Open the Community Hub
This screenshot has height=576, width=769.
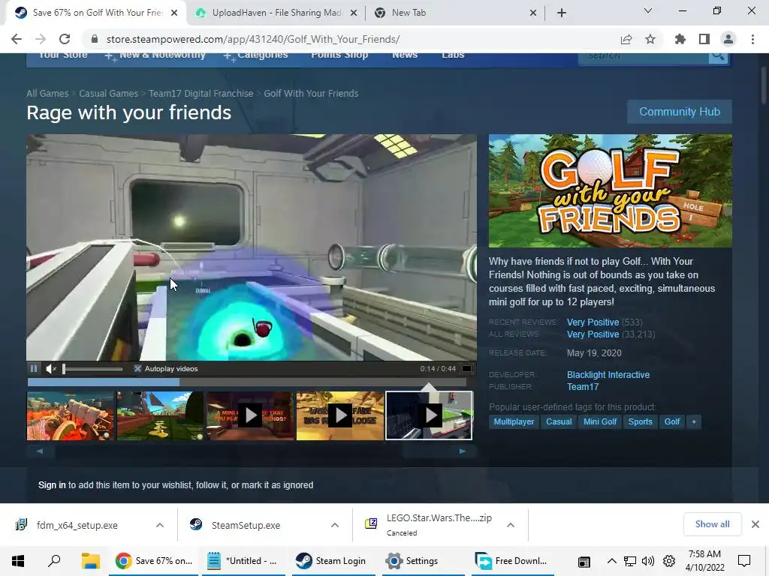[679, 112]
